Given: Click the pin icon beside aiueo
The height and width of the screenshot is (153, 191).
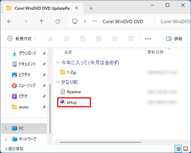Looking at the screenshot, I should coord(44,107).
